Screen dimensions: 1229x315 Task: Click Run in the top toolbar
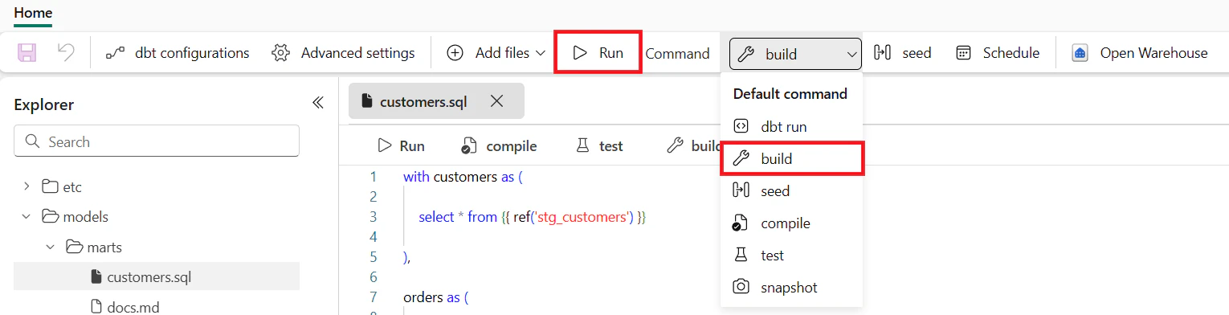[598, 53]
